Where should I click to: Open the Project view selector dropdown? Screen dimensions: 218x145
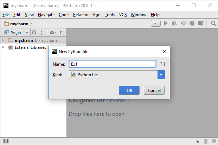pos(16,33)
